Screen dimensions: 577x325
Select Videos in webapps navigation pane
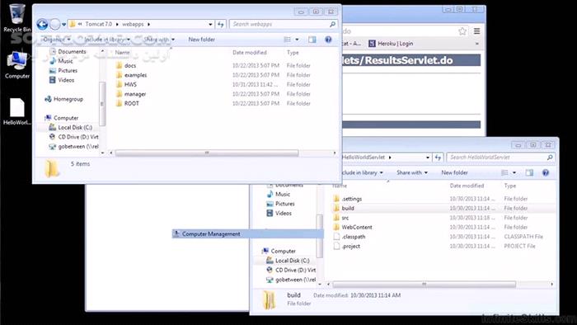click(62, 80)
